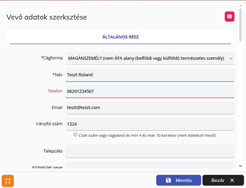Switch to the ÁLTALÁNOS RÉSZ tab

[x=120, y=37]
